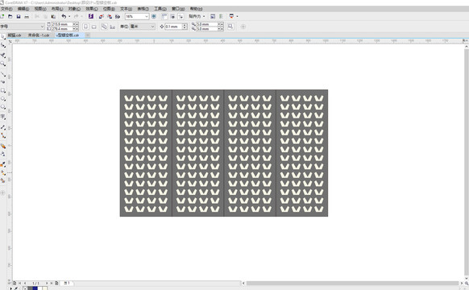
Task: Click the full-screen preview icon
Action: [x=154, y=16]
